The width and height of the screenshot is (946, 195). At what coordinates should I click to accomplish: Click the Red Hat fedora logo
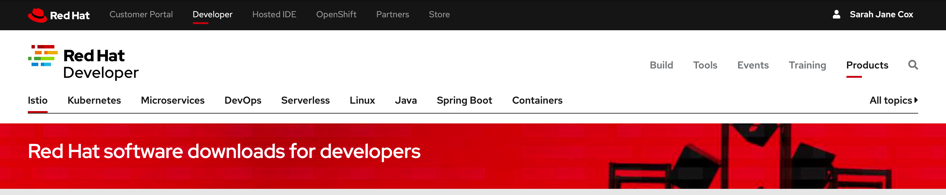[59, 15]
